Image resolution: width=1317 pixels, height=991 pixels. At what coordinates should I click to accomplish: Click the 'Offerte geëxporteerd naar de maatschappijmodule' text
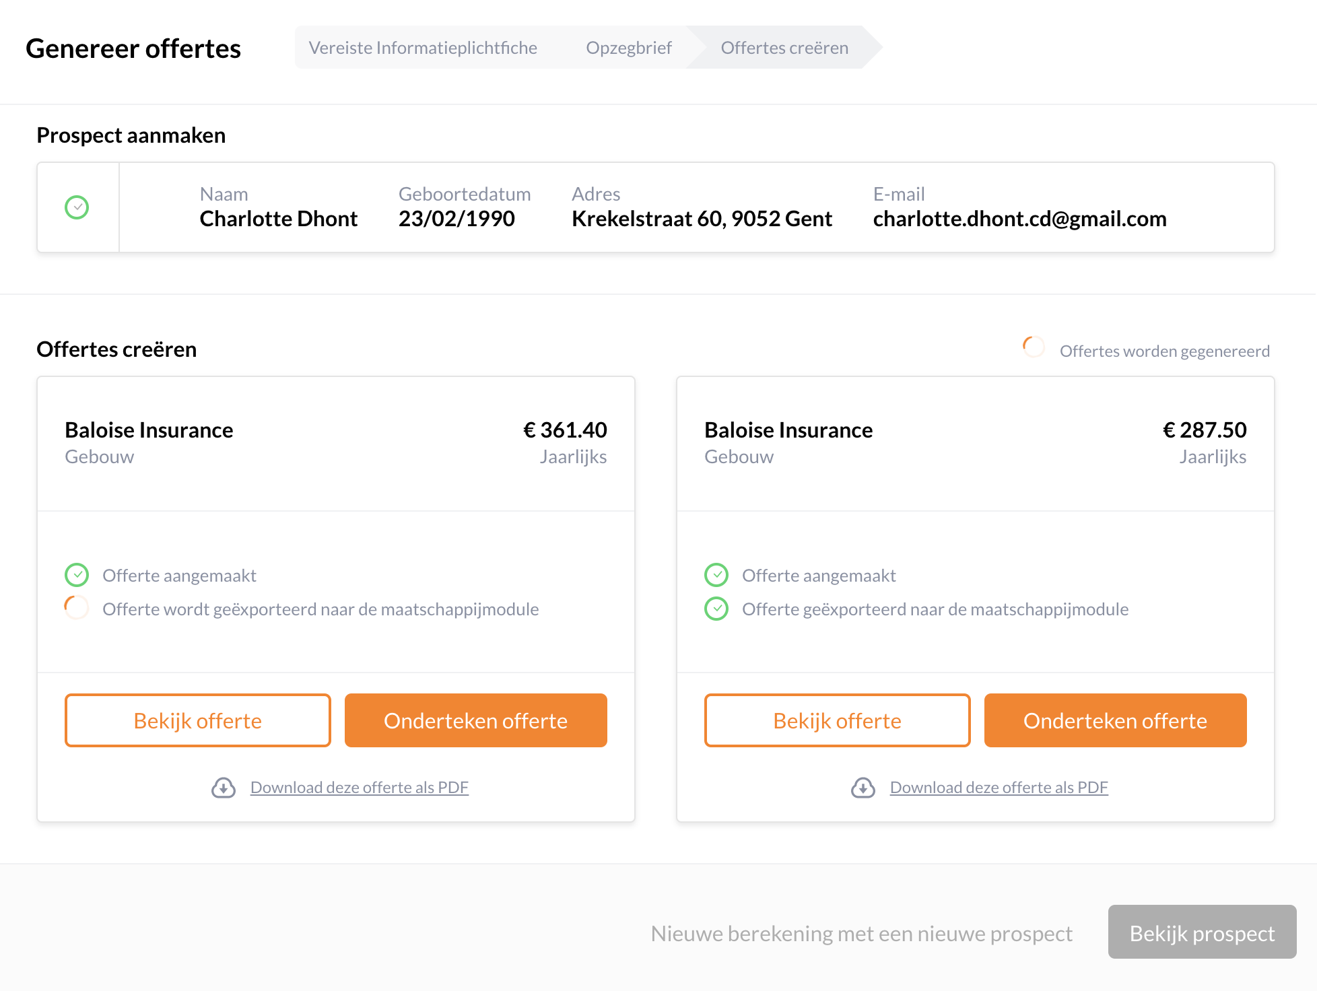935,609
